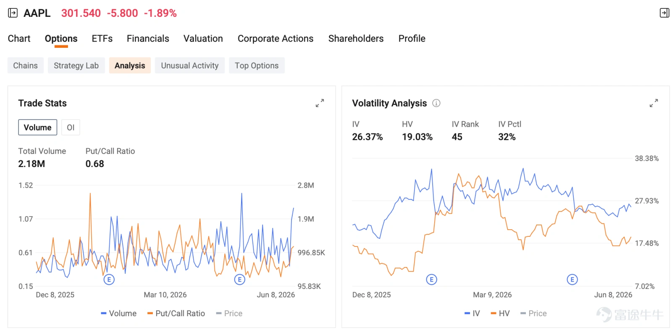Expand the Trade Stats chart to fullscreen

pos(320,103)
